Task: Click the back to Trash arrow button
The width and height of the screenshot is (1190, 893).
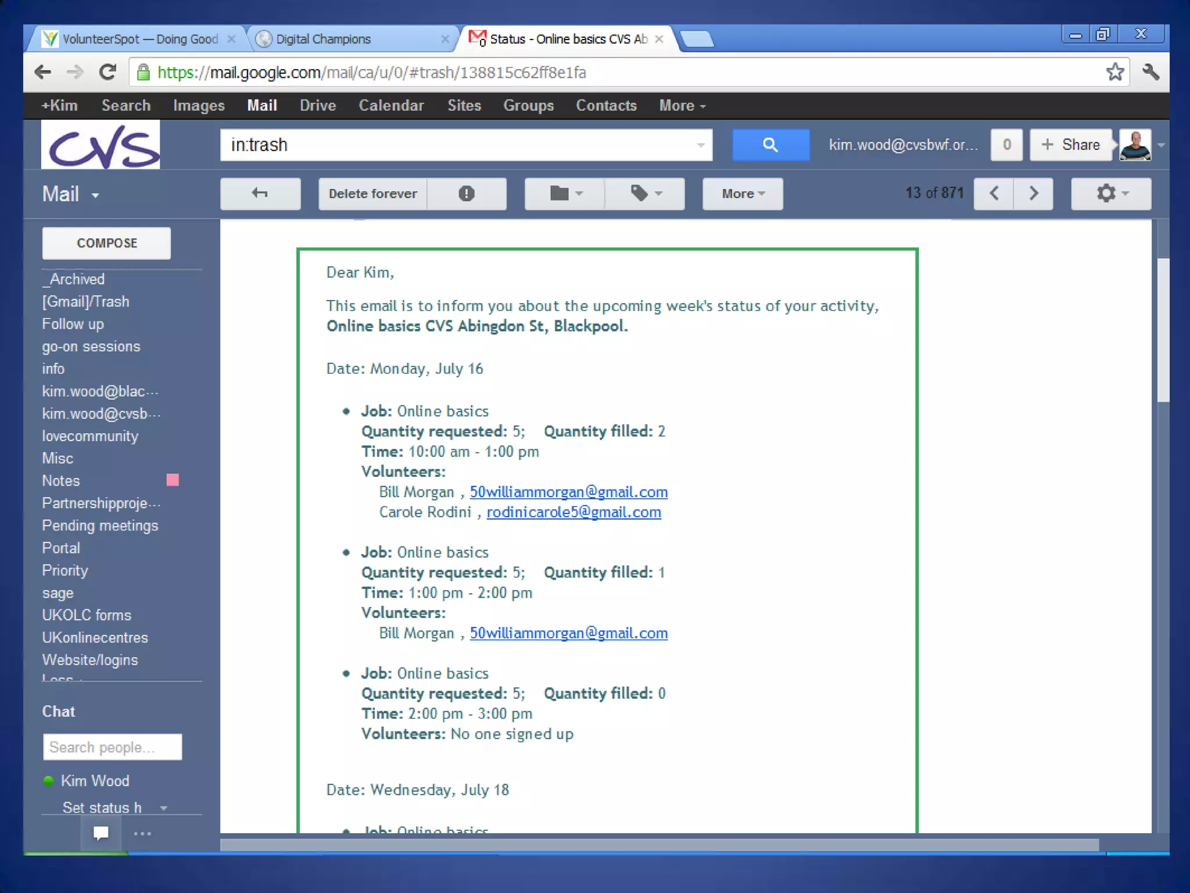Action: coord(260,194)
